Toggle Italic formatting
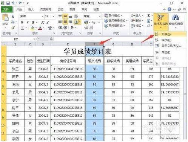This screenshot has height=142, width=188. pyautogui.click(x=28, y=23)
